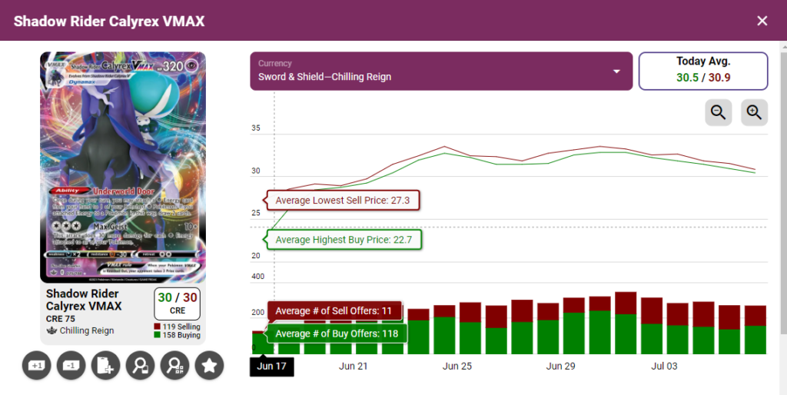Click the 30 / 30 CRE price badge
This screenshot has width=787, height=395.
click(178, 304)
